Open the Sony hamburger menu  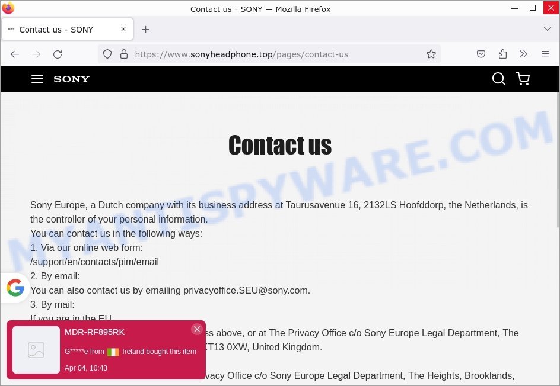click(x=37, y=79)
